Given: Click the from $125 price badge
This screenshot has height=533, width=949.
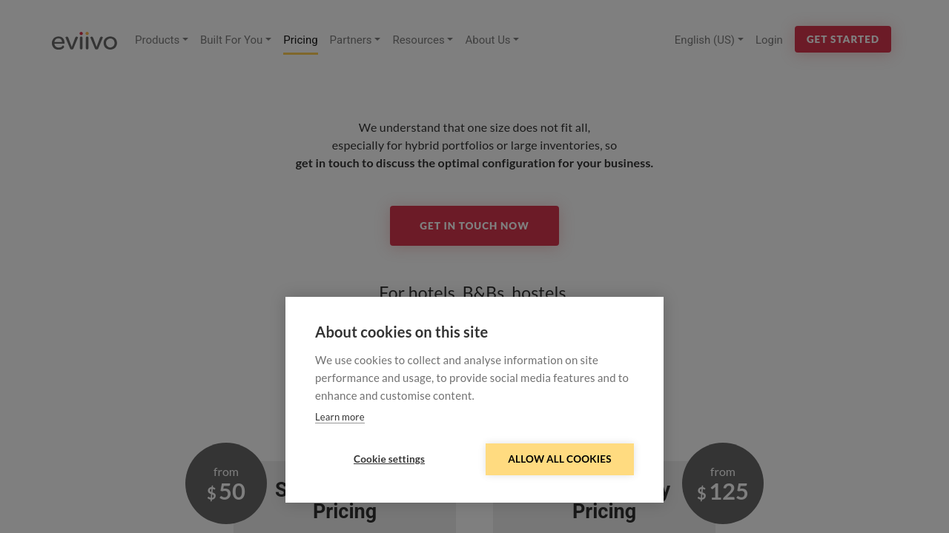Looking at the screenshot, I should (723, 483).
